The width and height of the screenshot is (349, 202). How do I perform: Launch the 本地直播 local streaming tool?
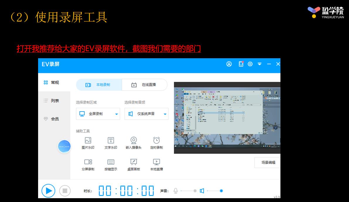pos(156,165)
